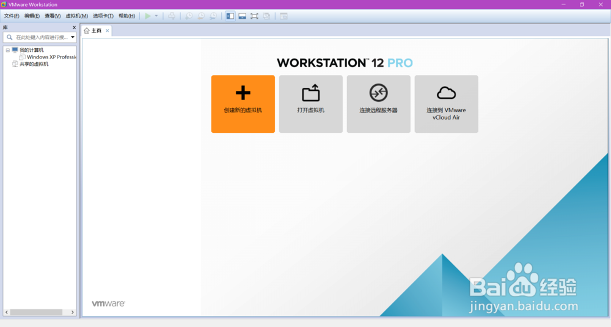Click the Unity mode toolbar icon
611x327 pixels.
266,16
